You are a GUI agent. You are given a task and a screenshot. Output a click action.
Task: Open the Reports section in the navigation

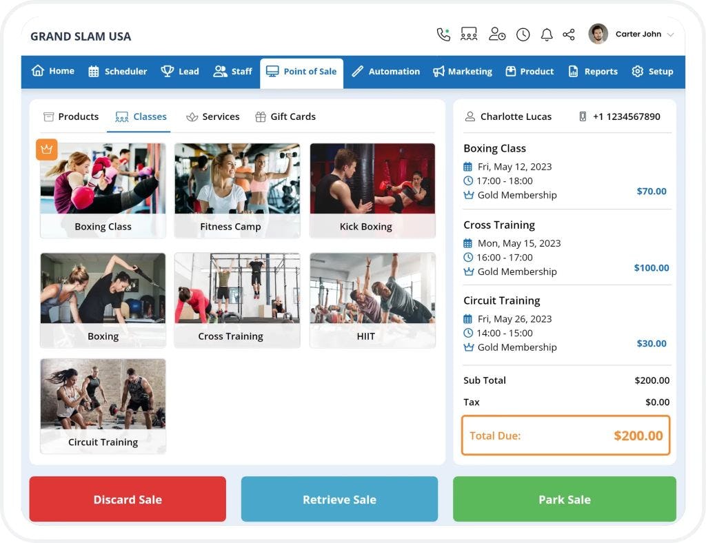click(x=593, y=71)
